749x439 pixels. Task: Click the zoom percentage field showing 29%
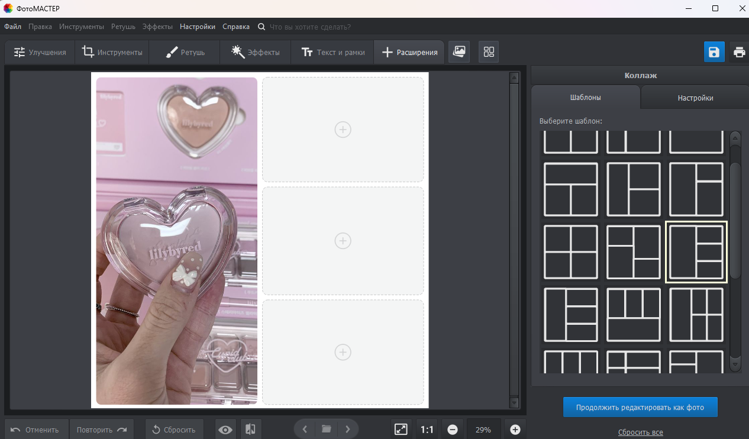pyautogui.click(x=483, y=430)
